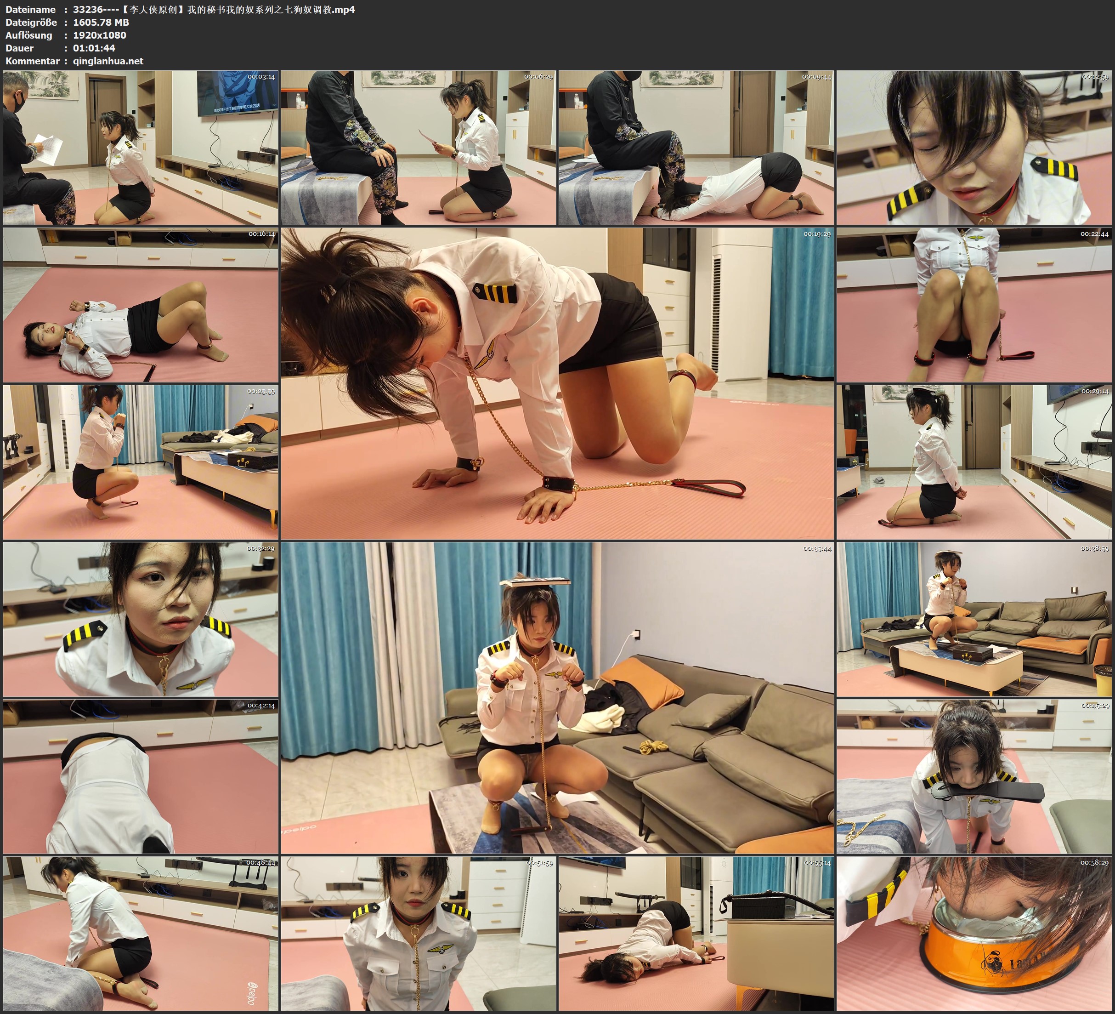Click the thumbnail timestamped 00:03:14

(141, 148)
